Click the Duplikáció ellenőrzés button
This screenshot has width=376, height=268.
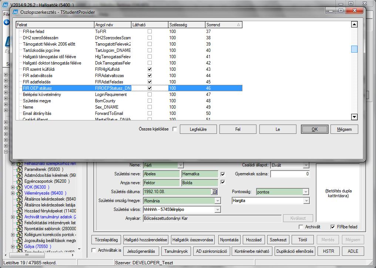click(295, 251)
